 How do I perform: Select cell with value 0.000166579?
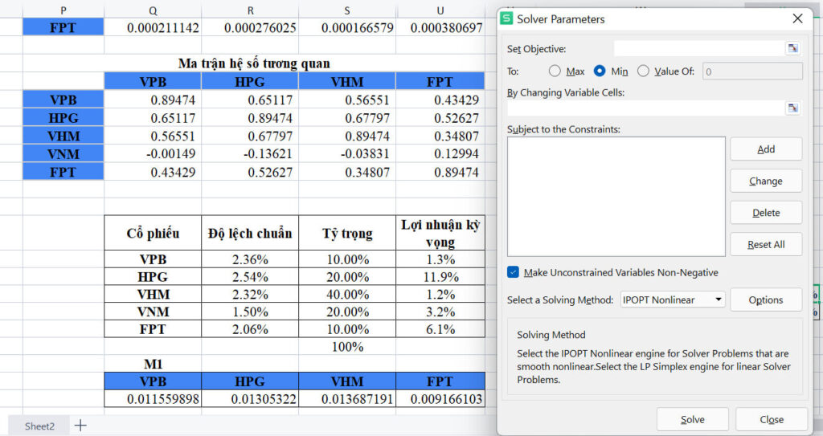point(347,27)
